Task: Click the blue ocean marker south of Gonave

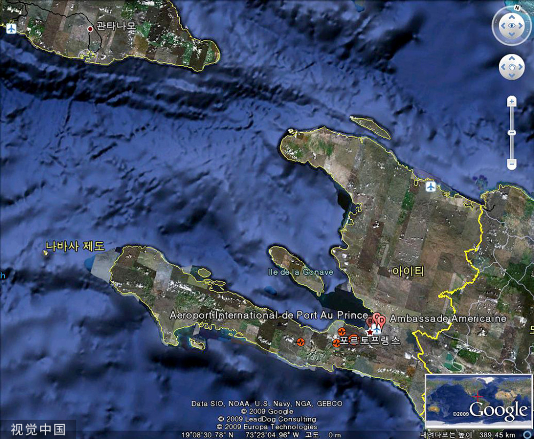Action: 270,290
